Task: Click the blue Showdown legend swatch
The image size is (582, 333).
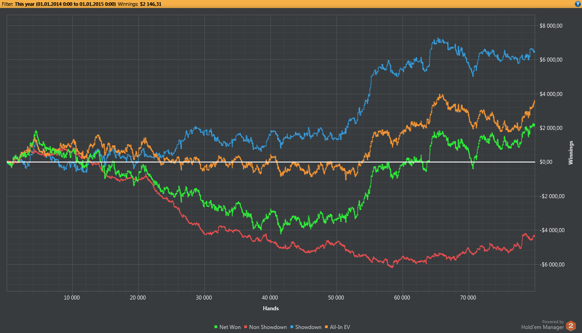Action: [x=292, y=327]
